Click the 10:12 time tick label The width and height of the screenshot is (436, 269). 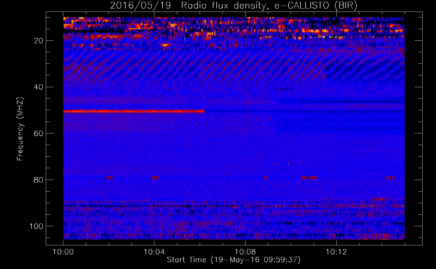click(x=336, y=252)
